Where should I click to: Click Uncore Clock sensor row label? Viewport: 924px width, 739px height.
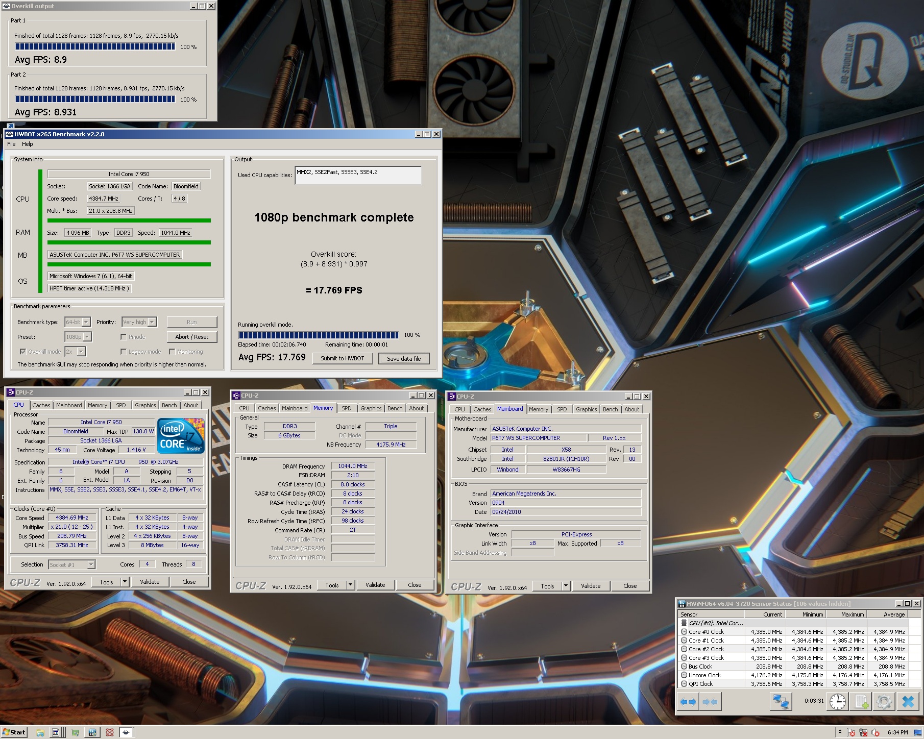pyautogui.click(x=704, y=675)
